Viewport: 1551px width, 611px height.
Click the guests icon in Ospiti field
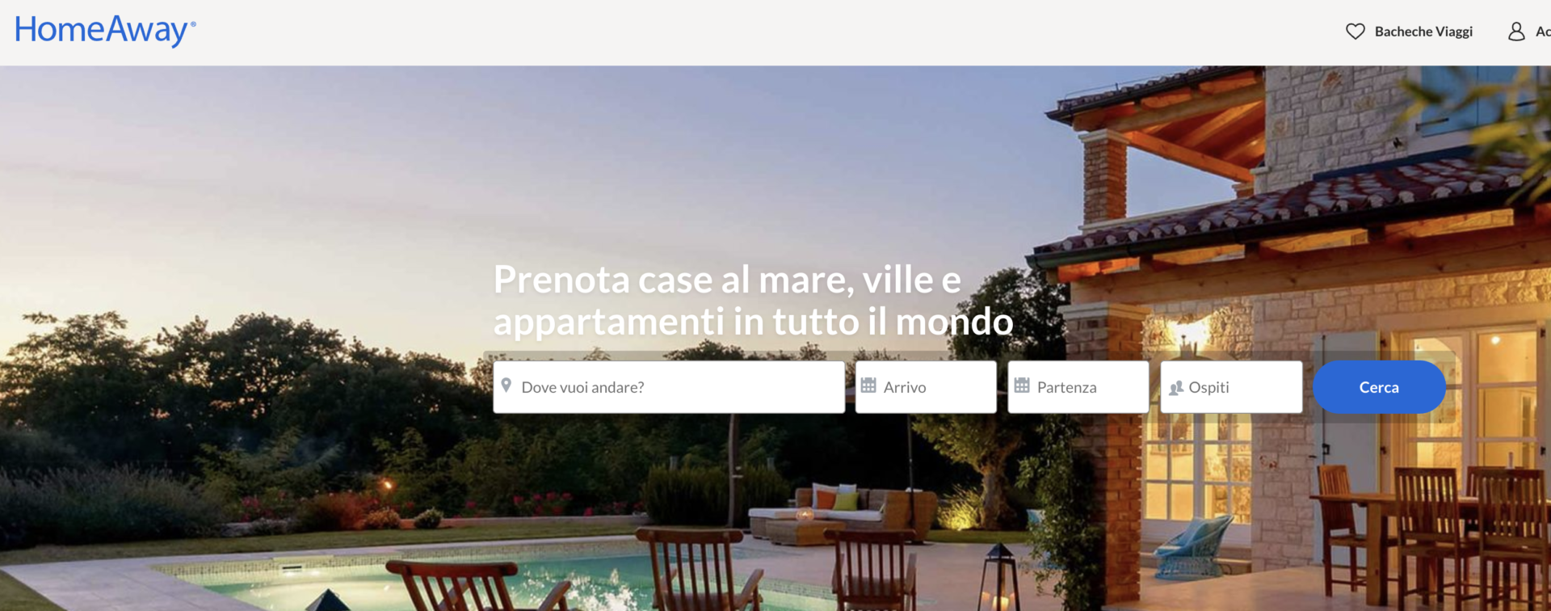tap(1176, 388)
